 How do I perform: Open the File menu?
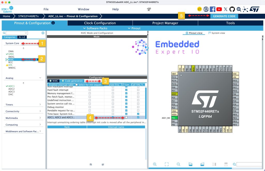click(46, 9)
